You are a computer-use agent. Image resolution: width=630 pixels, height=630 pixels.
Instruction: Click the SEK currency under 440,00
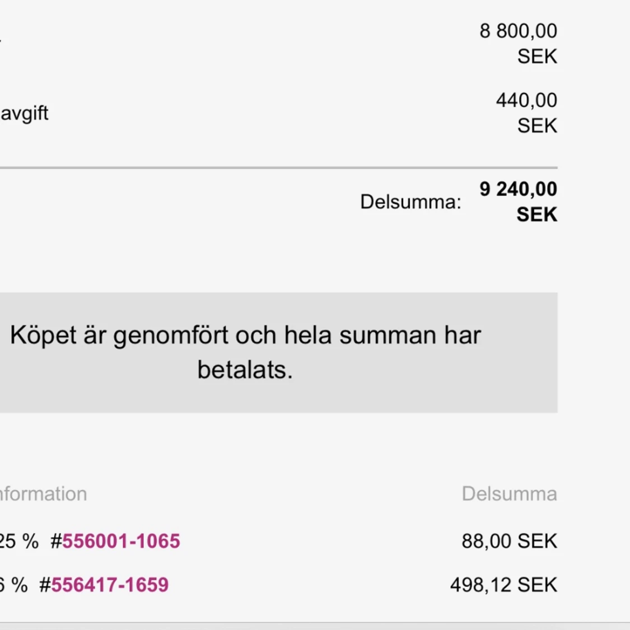click(x=537, y=126)
